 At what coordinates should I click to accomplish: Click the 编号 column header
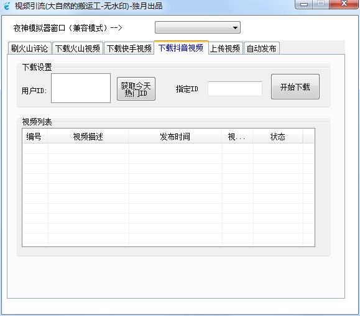click(x=35, y=137)
